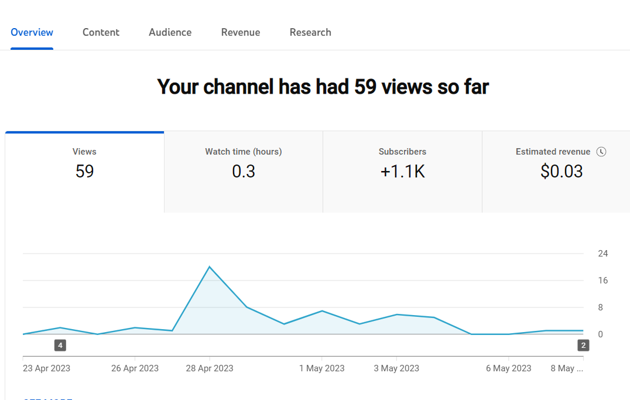Image resolution: width=630 pixels, height=400 pixels.
Task: Click the y-axis value 24
Action: click(602, 253)
